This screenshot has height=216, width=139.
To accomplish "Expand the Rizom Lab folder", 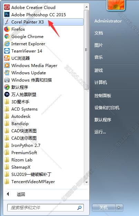I will tap(18, 160).
